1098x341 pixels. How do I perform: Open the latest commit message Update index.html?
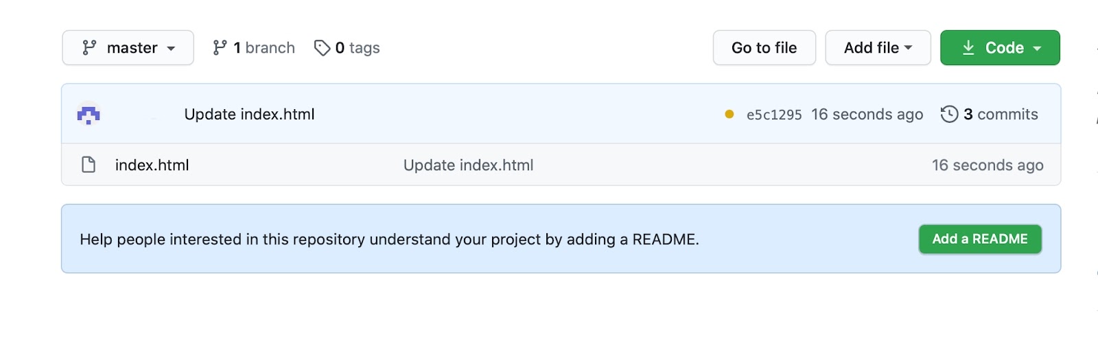[x=250, y=115]
